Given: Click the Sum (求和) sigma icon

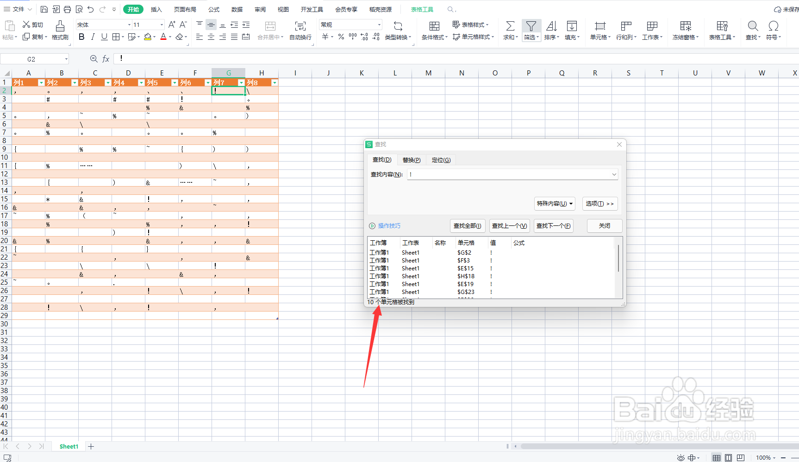Looking at the screenshot, I should pyautogui.click(x=510, y=26).
